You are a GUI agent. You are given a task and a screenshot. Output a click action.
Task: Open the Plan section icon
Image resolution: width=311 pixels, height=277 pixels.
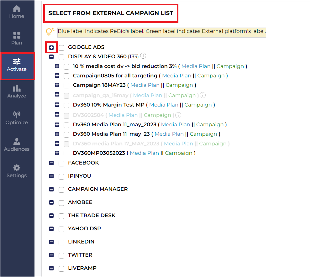click(x=17, y=35)
